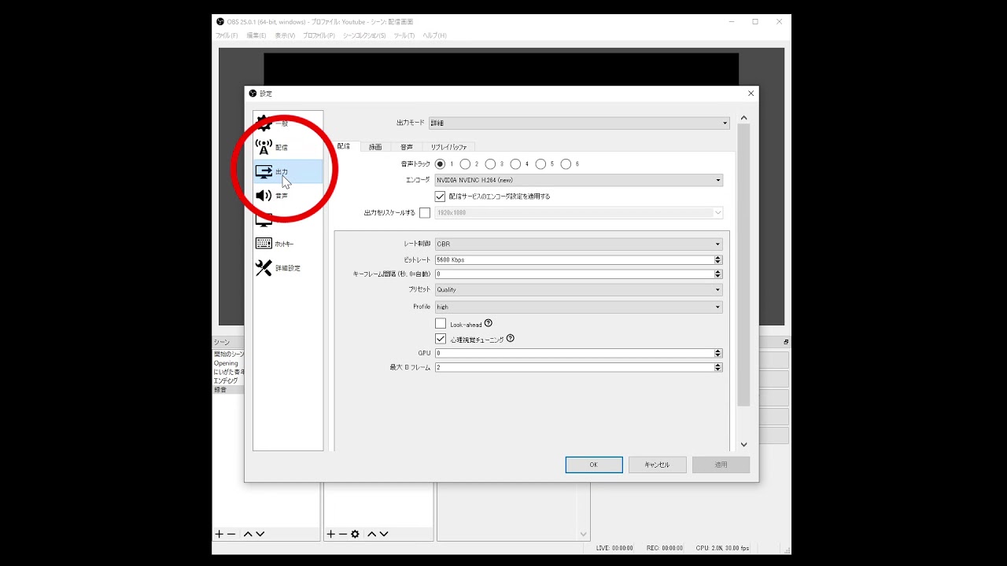The width and height of the screenshot is (1007, 566).
Task: Switch to the リプレイバッファ tab
Action: [x=448, y=147]
